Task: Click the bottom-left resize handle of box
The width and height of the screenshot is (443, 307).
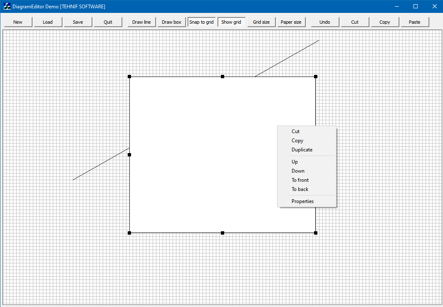Action: point(129,233)
